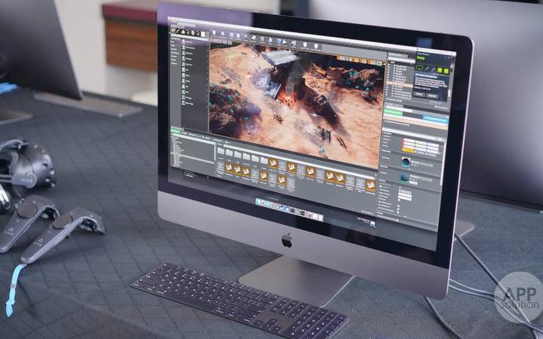Click the Static Mesh sphere thumbnail in Details

coord(406,163)
